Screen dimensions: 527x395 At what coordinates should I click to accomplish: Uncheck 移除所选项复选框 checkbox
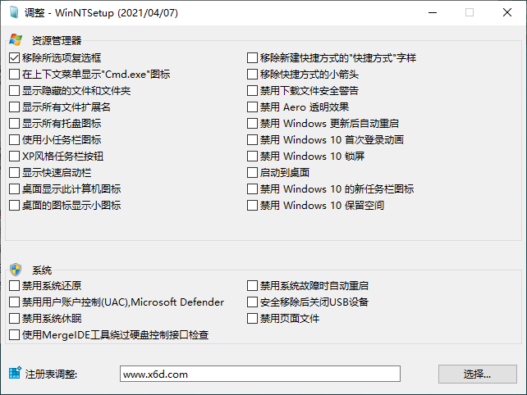coord(15,58)
